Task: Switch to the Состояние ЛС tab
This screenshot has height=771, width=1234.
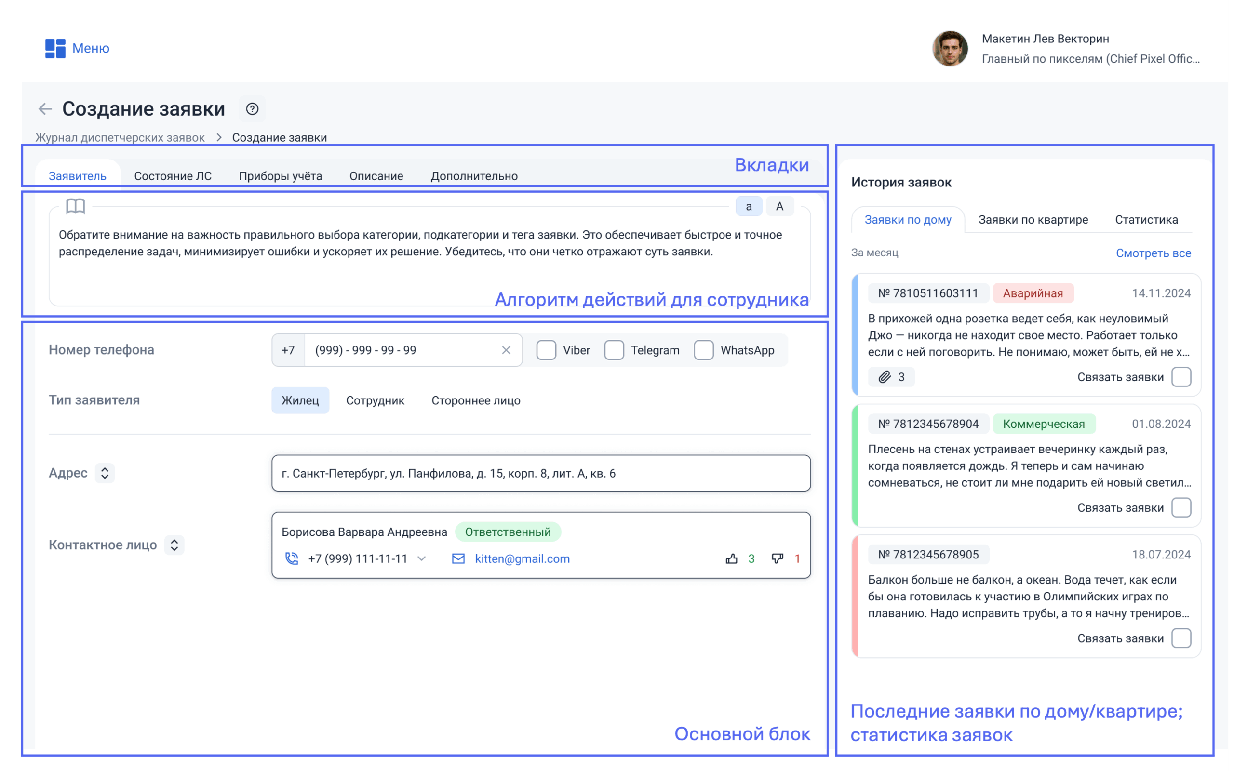Action: (173, 176)
